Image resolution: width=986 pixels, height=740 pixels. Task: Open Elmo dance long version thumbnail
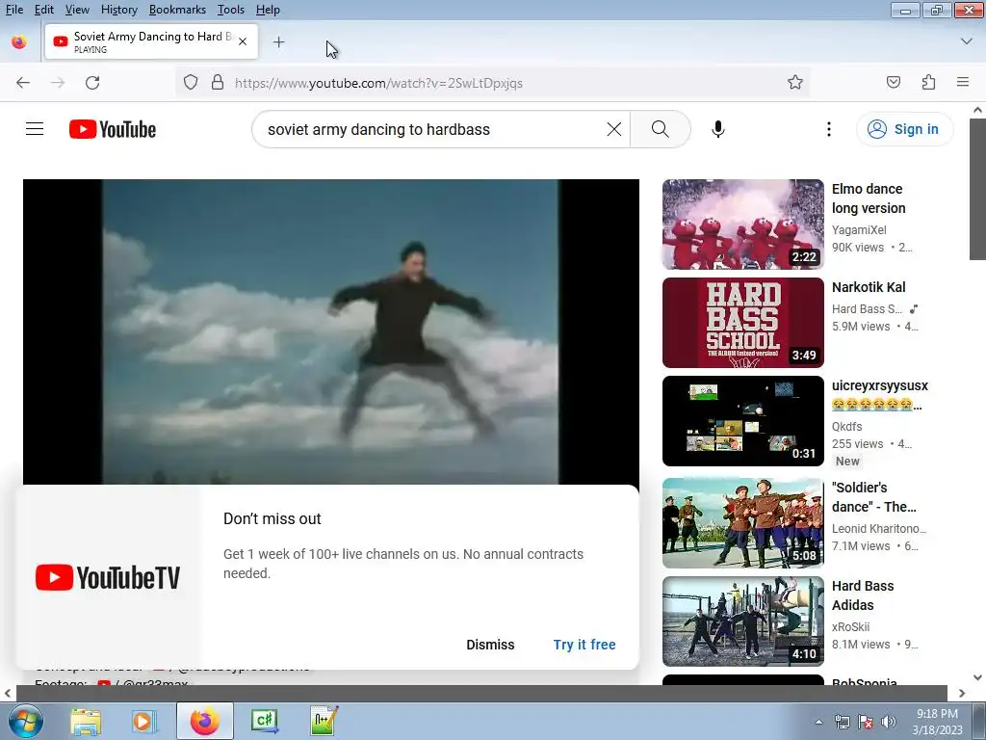pos(742,224)
